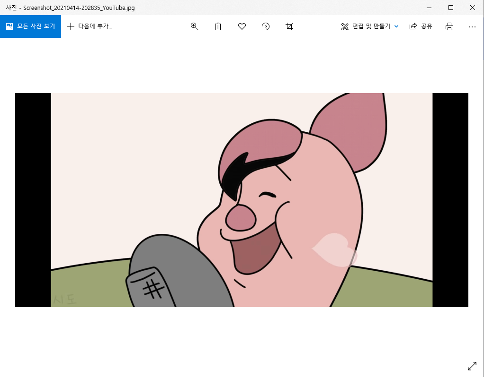Maximize the Photos window
Image resolution: width=484 pixels, height=377 pixels.
coord(451,8)
